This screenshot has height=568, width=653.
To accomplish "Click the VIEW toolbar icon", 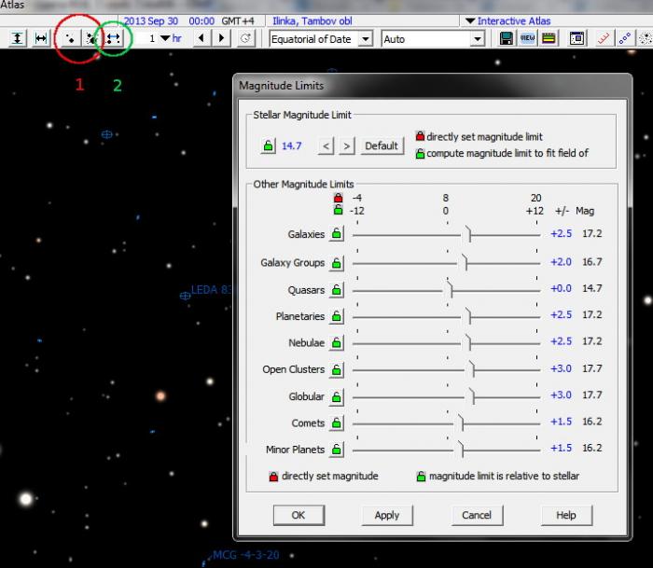I will (527, 39).
